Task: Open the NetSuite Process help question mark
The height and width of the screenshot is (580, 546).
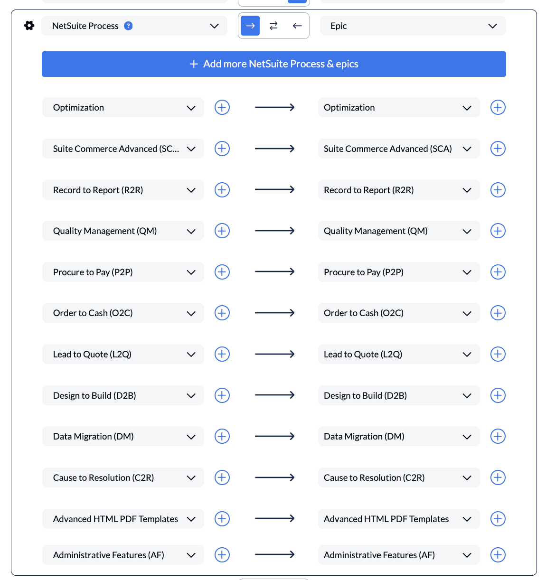Action: 128,26
